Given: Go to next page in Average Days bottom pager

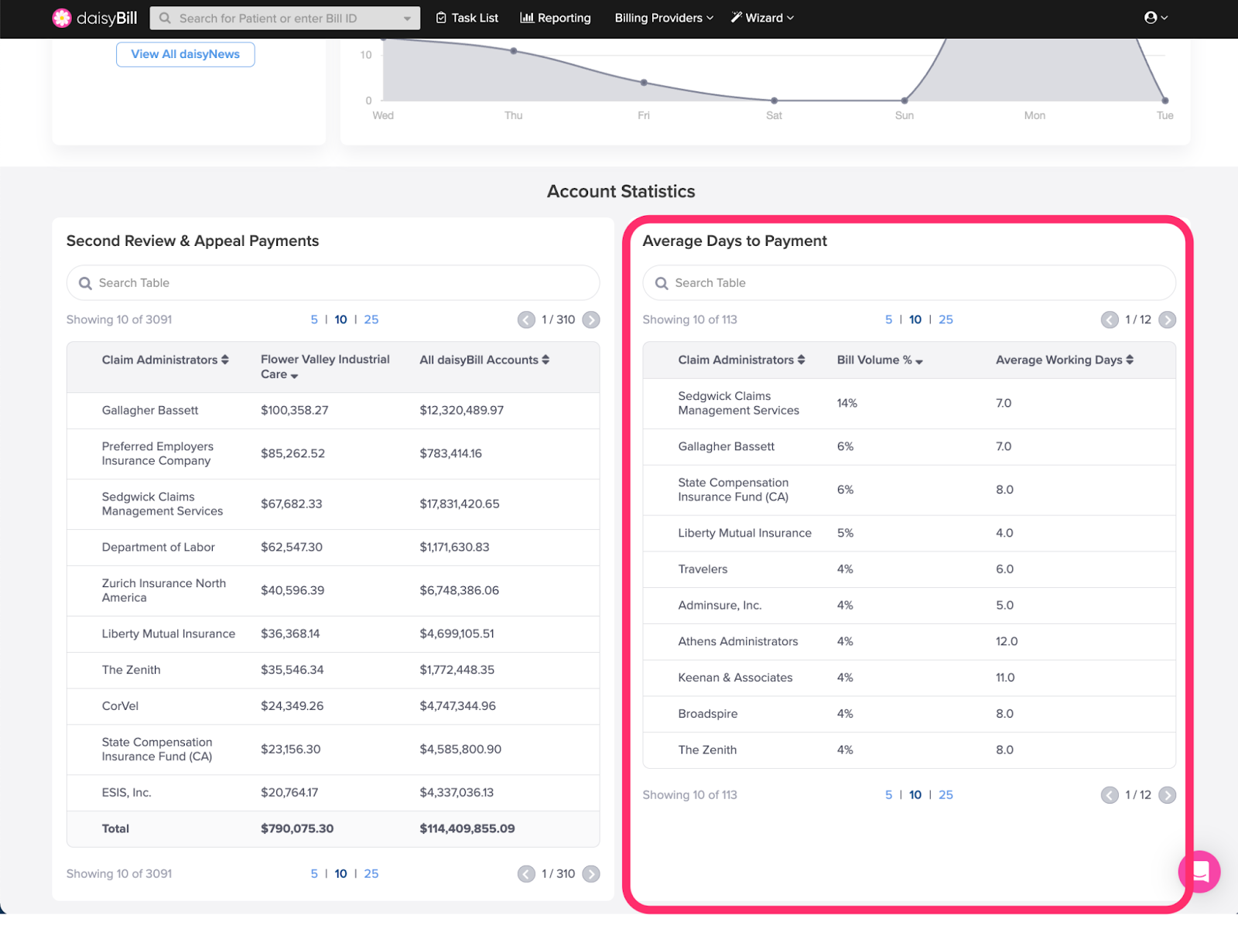Looking at the screenshot, I should point(1168,795).
